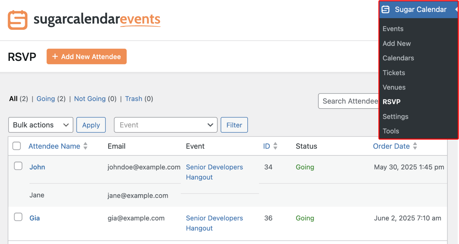Click Gia's Going status
The width and height of the screenshot is (459, 244).
click(x=305, y=218)
